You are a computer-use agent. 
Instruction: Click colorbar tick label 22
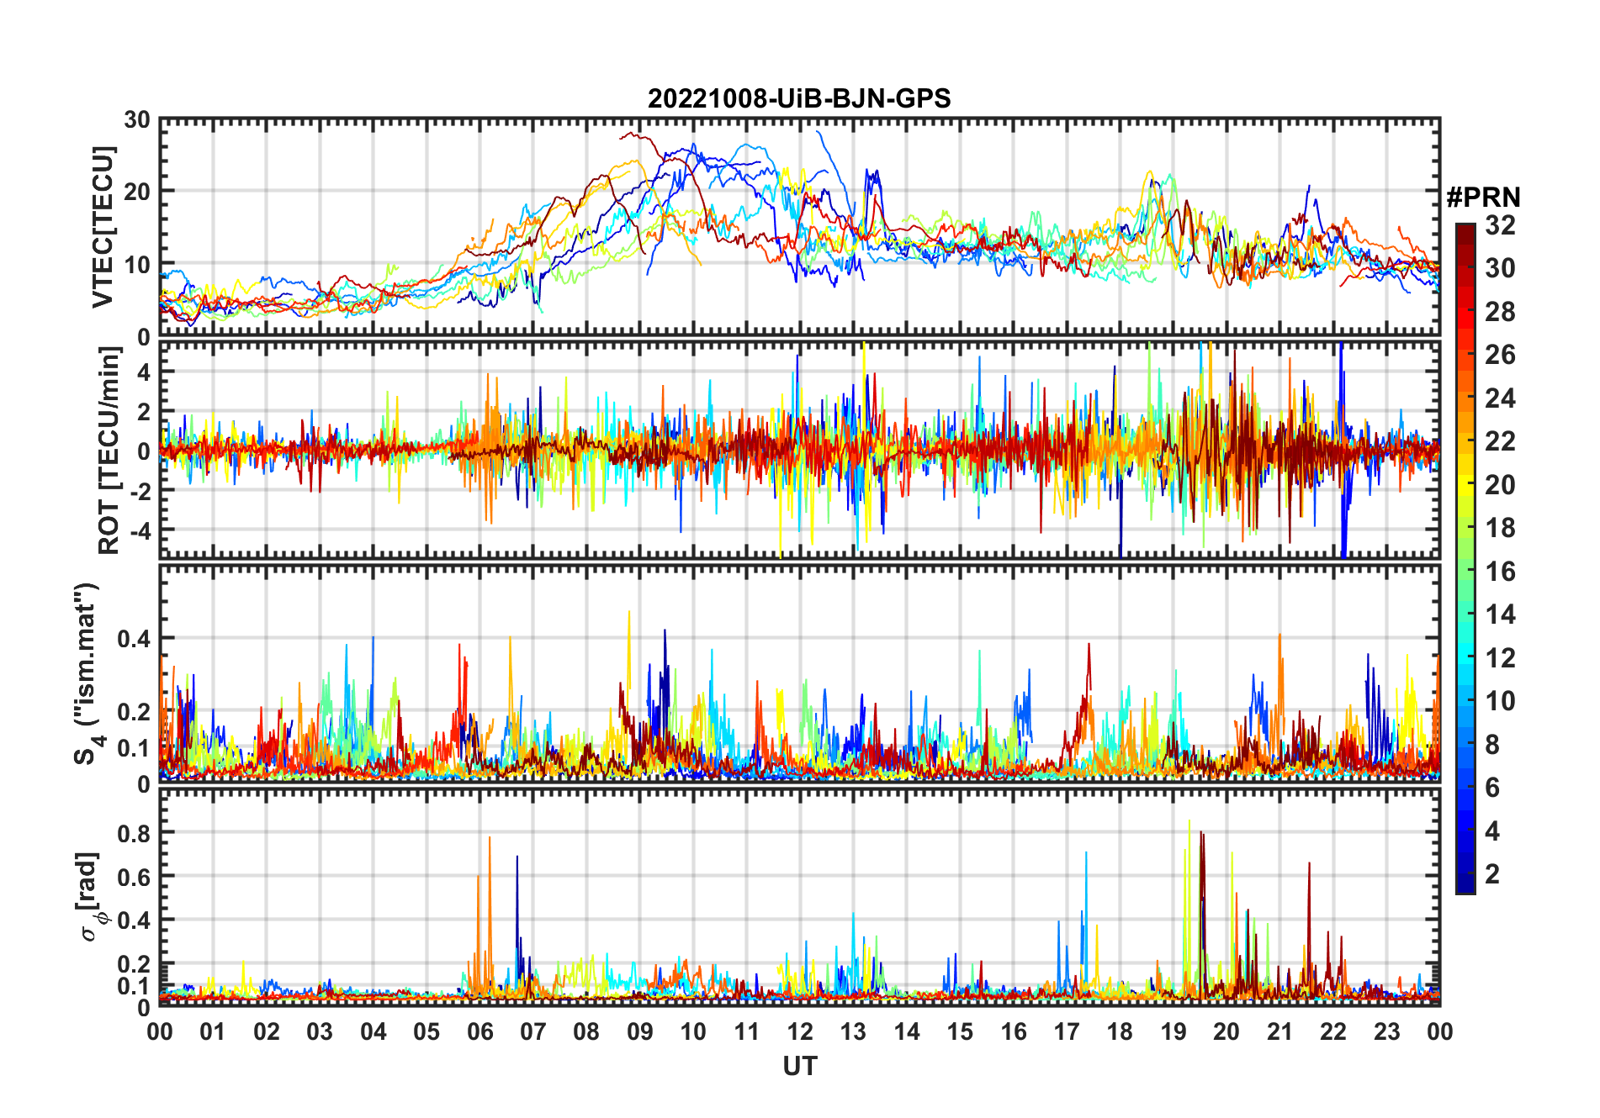click(1500, 441)
